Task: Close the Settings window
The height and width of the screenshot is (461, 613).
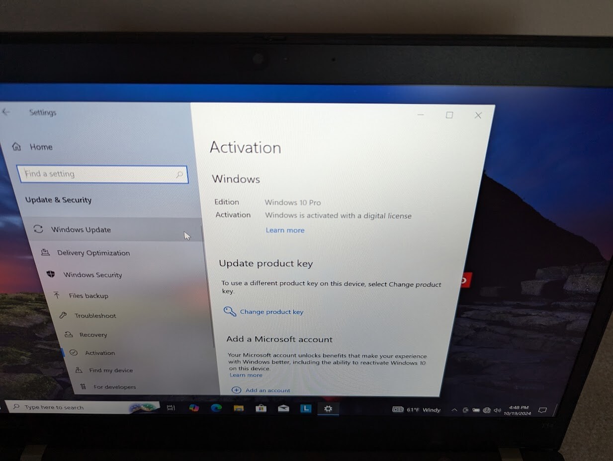Action: point(478,115)
